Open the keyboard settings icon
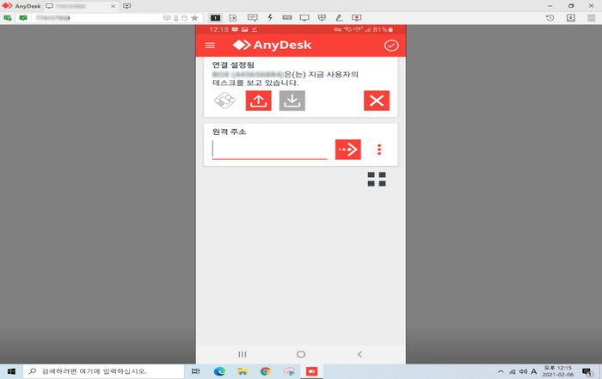This screenshot has width=602, height=379. 286,18
